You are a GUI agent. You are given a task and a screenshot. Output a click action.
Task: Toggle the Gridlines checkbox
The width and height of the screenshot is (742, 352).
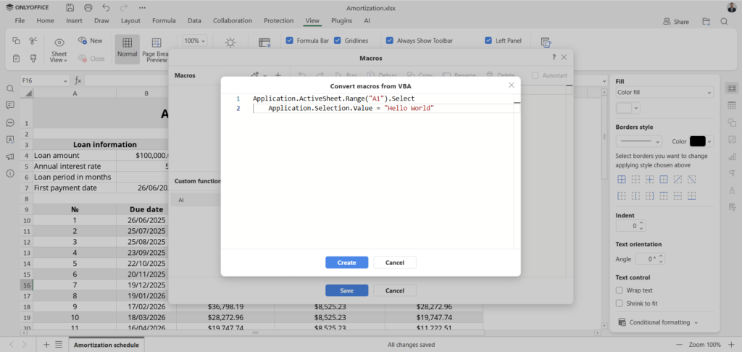[x=338, y=41]
